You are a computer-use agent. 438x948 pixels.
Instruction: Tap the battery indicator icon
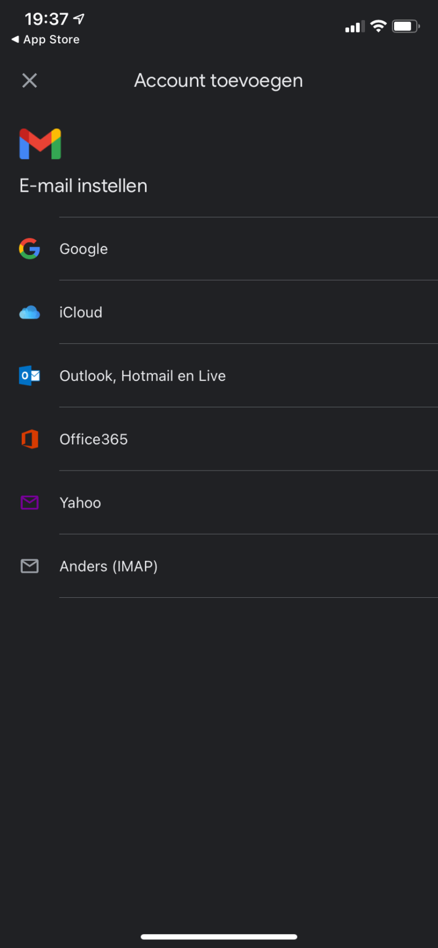pos(405,26)
